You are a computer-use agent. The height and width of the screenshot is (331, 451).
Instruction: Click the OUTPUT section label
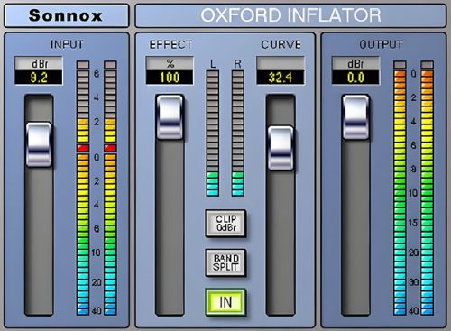381,44
